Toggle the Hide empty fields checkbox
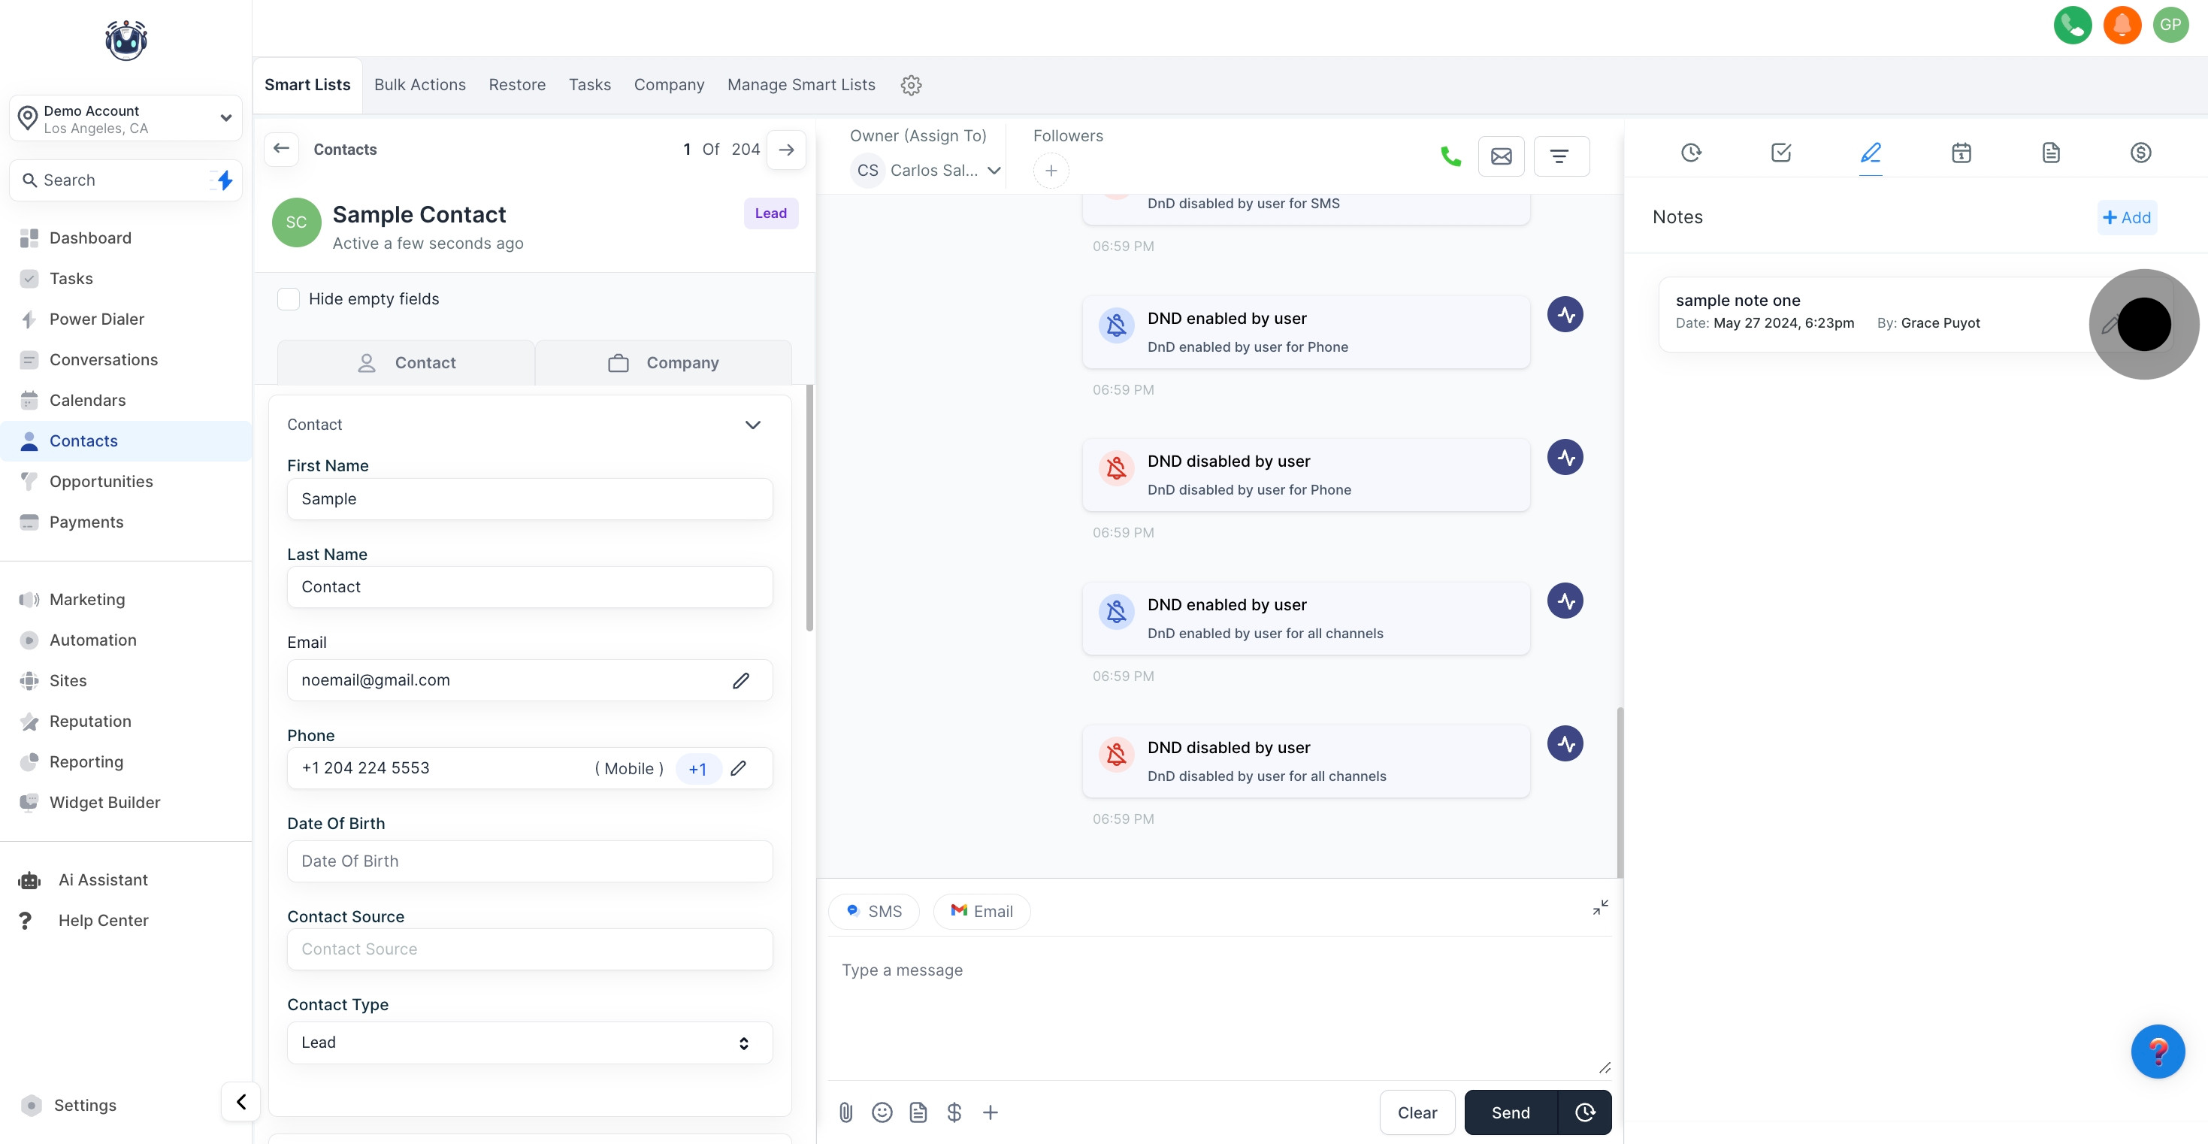Viewport: 2208px width, 1144px height. coord(288,298)
